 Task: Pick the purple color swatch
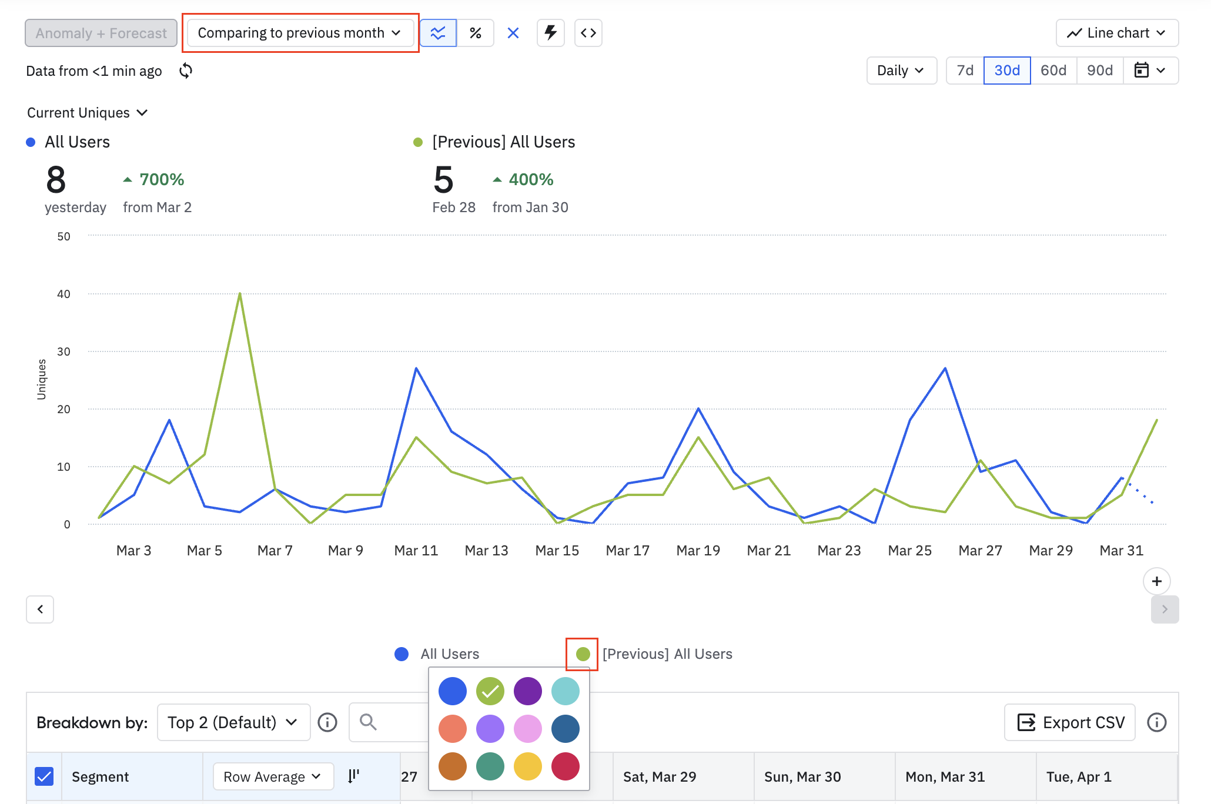(x=527, y=691)
